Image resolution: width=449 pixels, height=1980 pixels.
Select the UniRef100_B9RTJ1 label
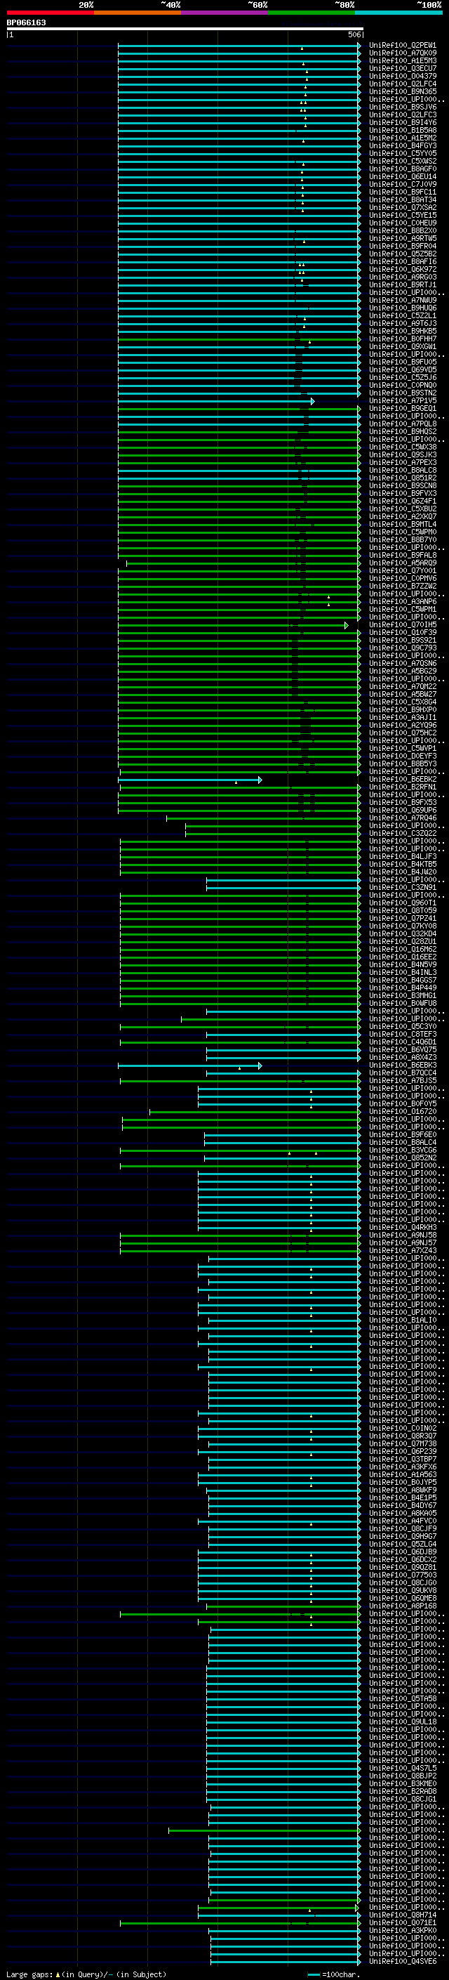coord(402,284)
